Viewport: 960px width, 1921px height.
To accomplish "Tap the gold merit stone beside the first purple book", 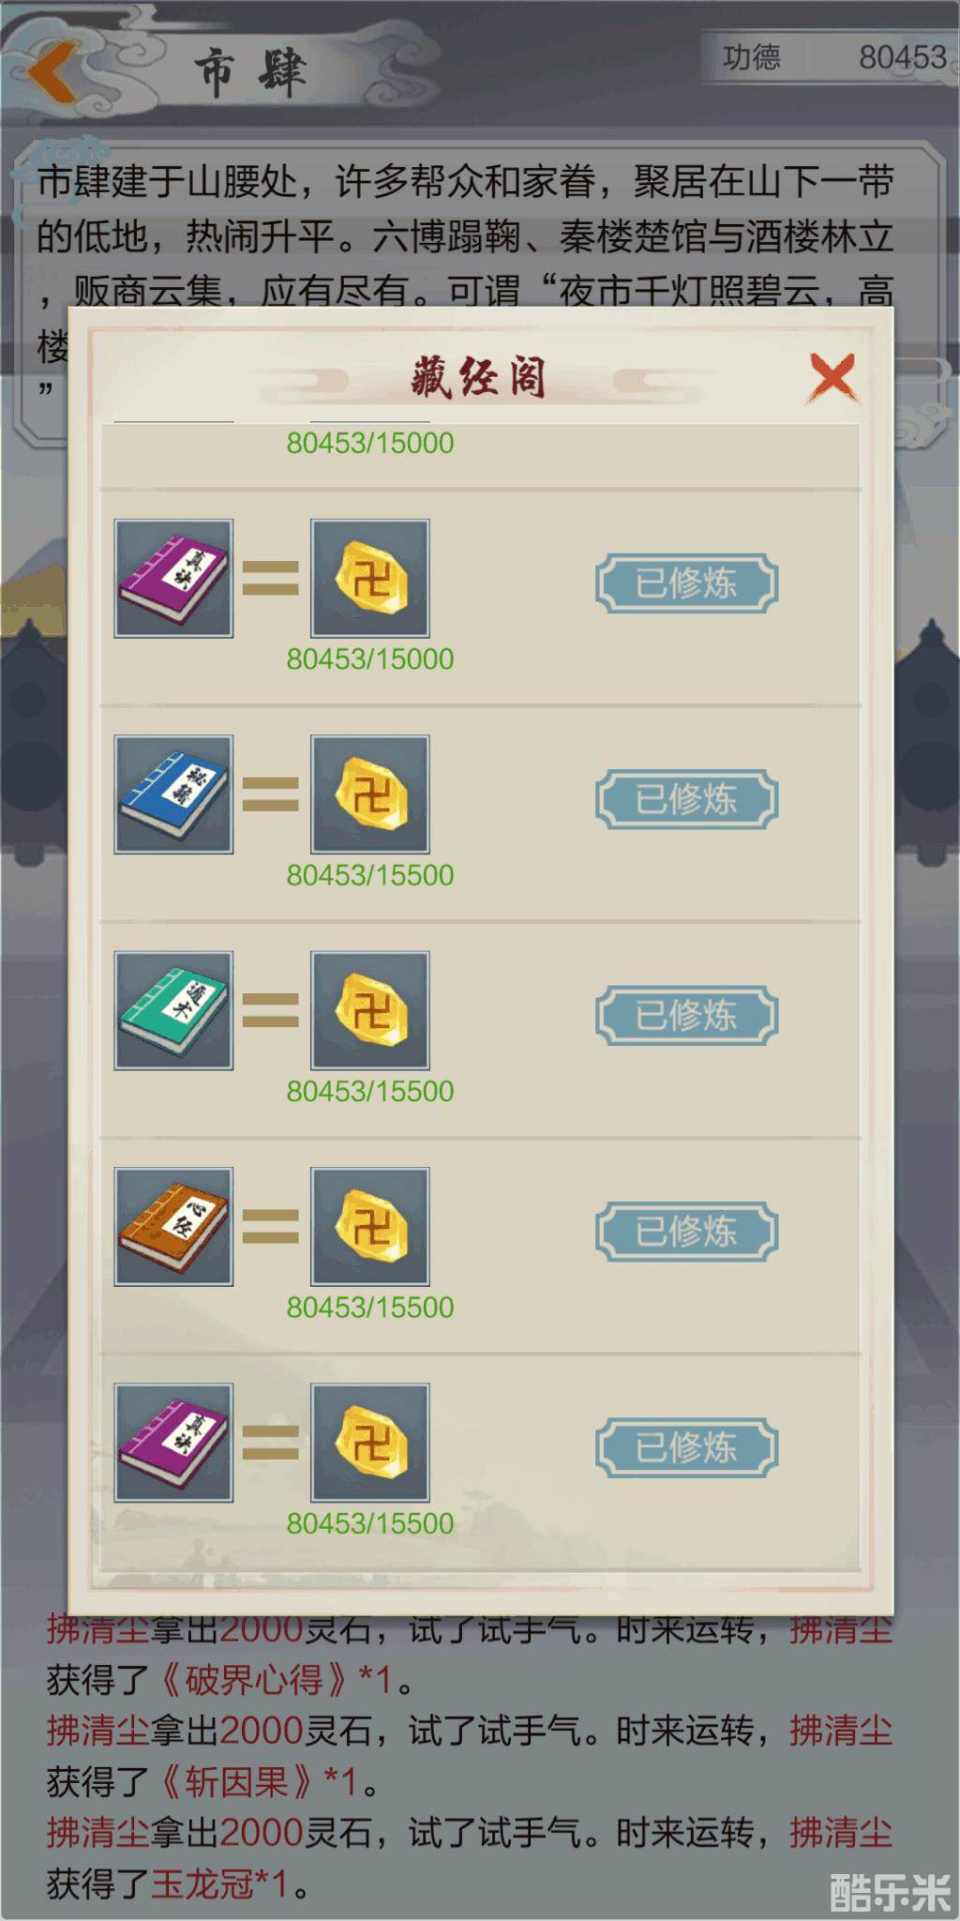I will [370, 579].
